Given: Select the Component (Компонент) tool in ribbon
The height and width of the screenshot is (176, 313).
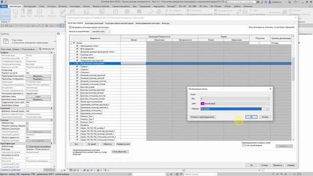Looking at the screenshot, I should click(39, 13).
